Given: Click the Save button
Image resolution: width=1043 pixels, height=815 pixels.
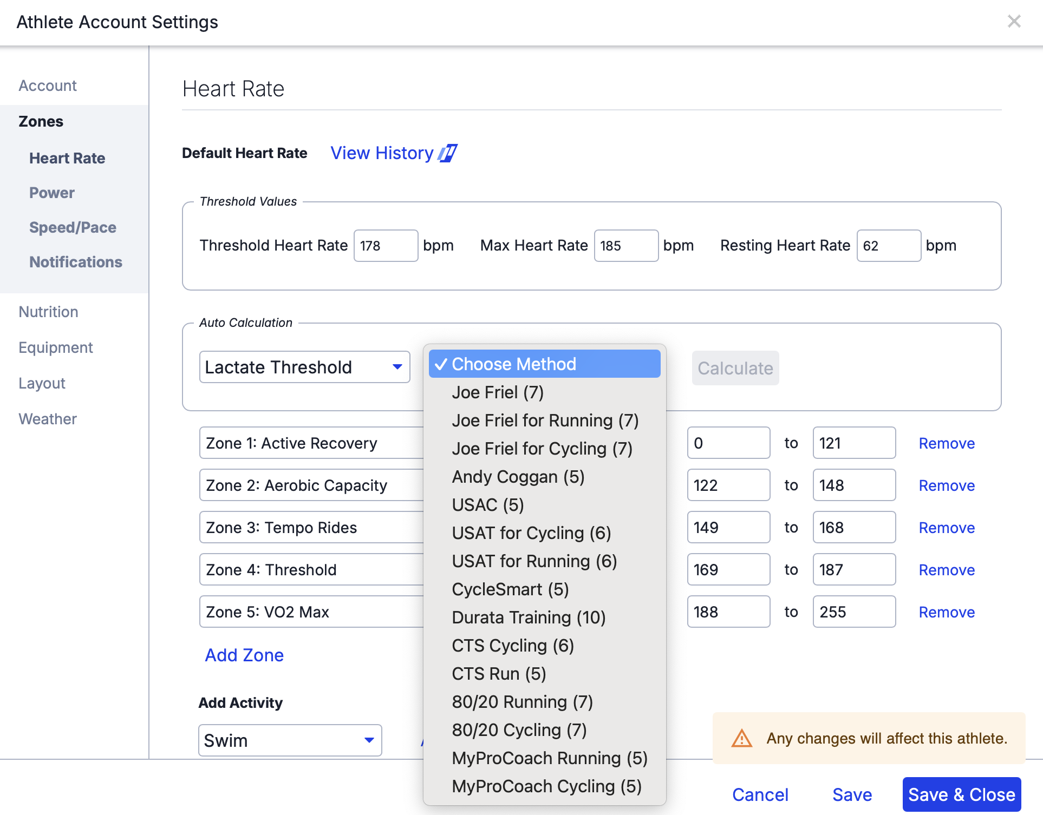Looking at the screenshot, I should pyautogui.click(x=852, y=794).
